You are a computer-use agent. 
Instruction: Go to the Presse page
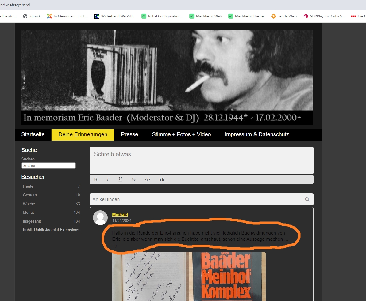coord(129,134)
